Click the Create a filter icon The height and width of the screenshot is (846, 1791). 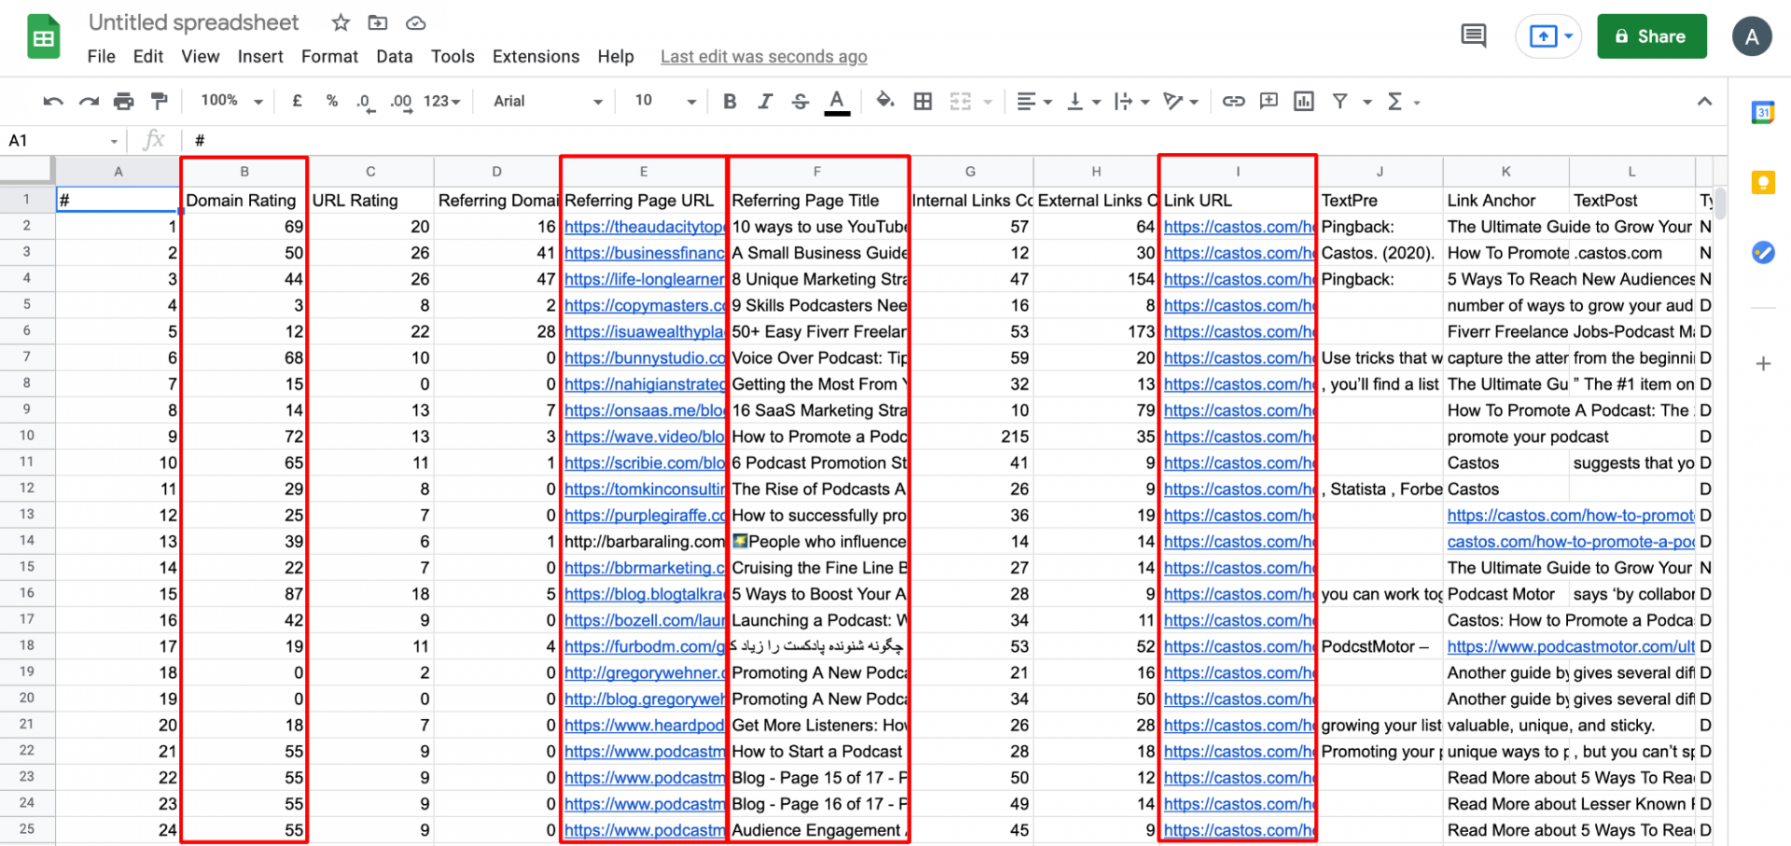1340,101
